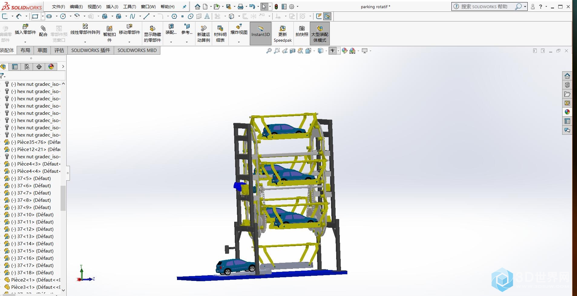Click the Home icon in the top toolbar

tap(197, 6)
